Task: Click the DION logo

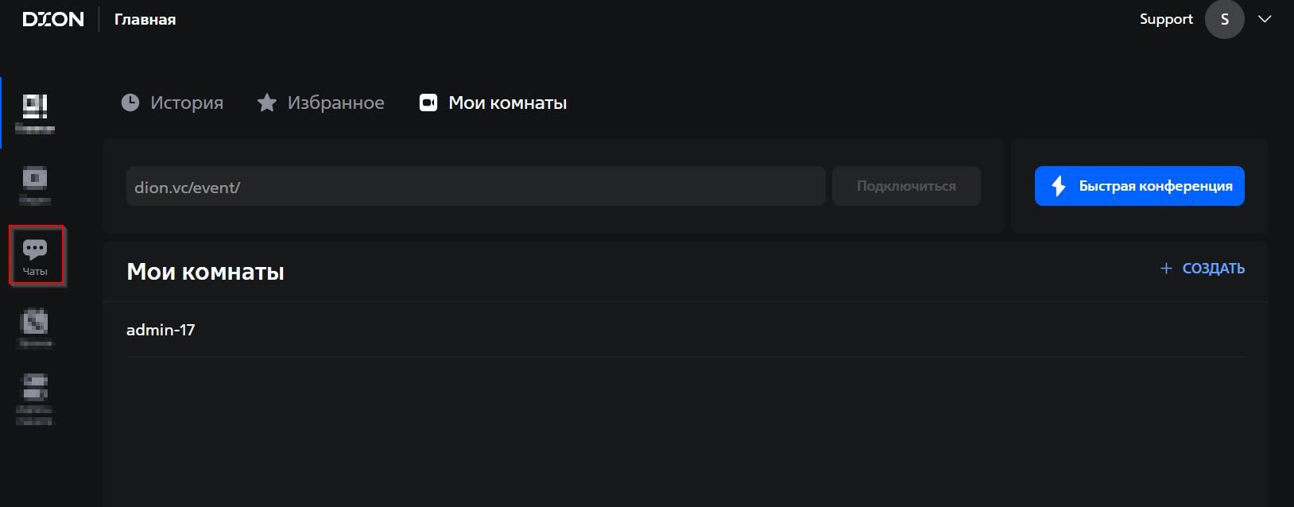Action: (53, 19)
